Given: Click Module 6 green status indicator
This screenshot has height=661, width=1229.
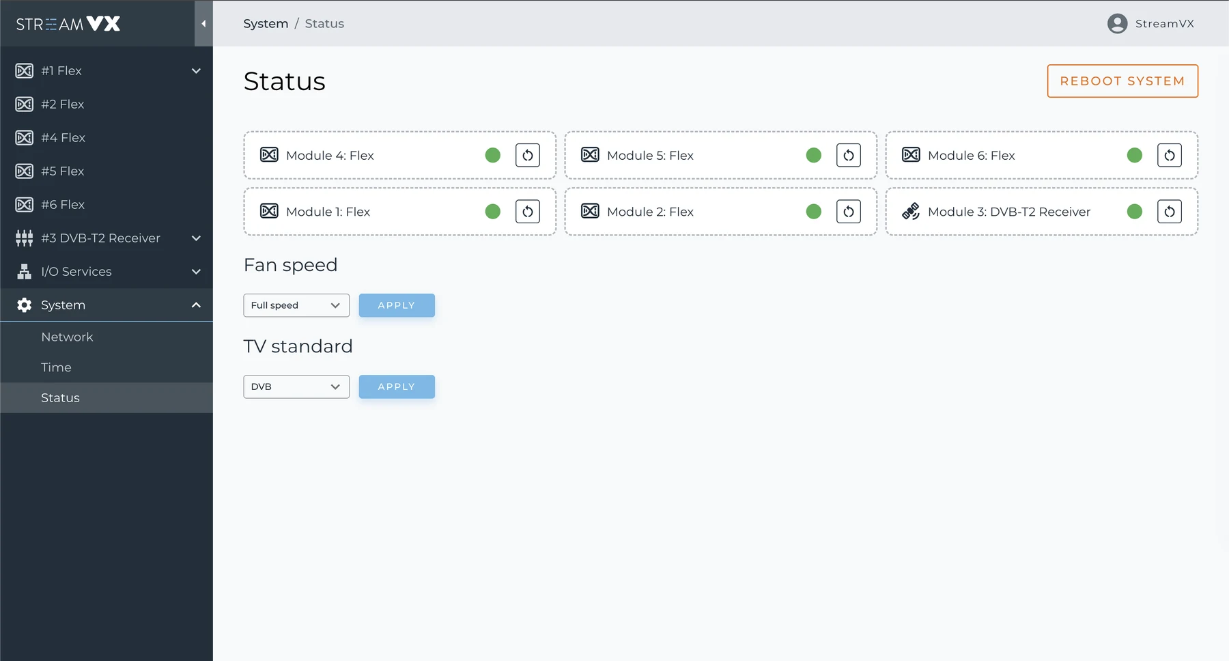Looking at the screenshot, I should point(1135,155).
